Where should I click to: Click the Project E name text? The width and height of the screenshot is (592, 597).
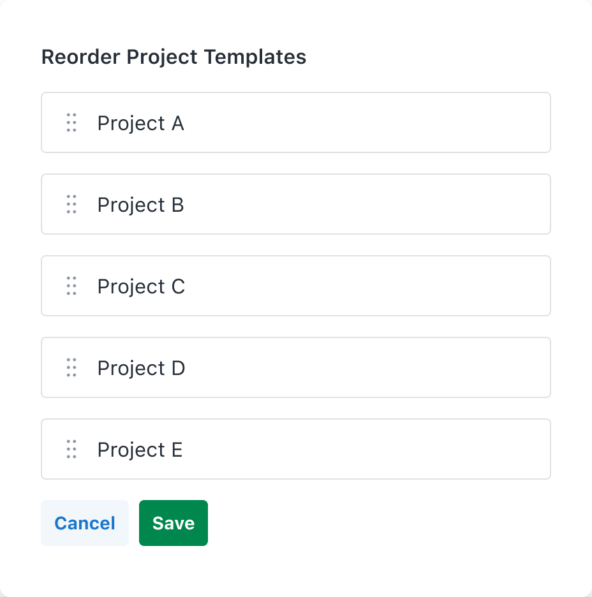coord(140,450)
